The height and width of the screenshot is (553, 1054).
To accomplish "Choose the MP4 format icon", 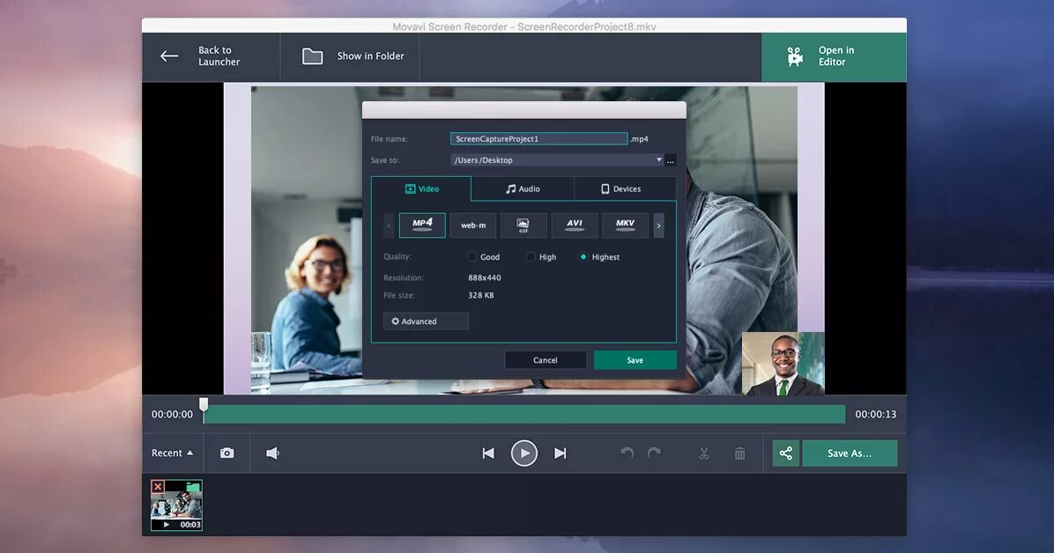I will pyautogui.click(x=422, y=225).
